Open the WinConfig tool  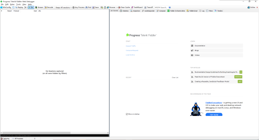6,8
